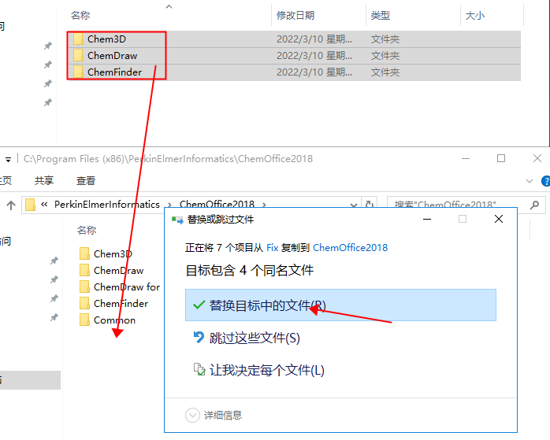Click first pin icon in upper window sidebar
Screen dimensions: 550x440
pos(48,46)
